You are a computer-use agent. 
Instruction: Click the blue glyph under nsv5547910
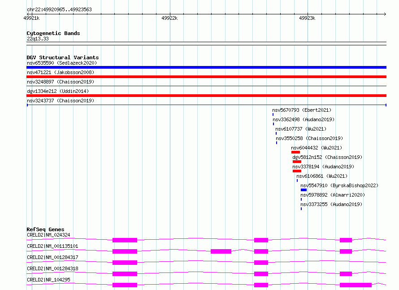[304, 190]
